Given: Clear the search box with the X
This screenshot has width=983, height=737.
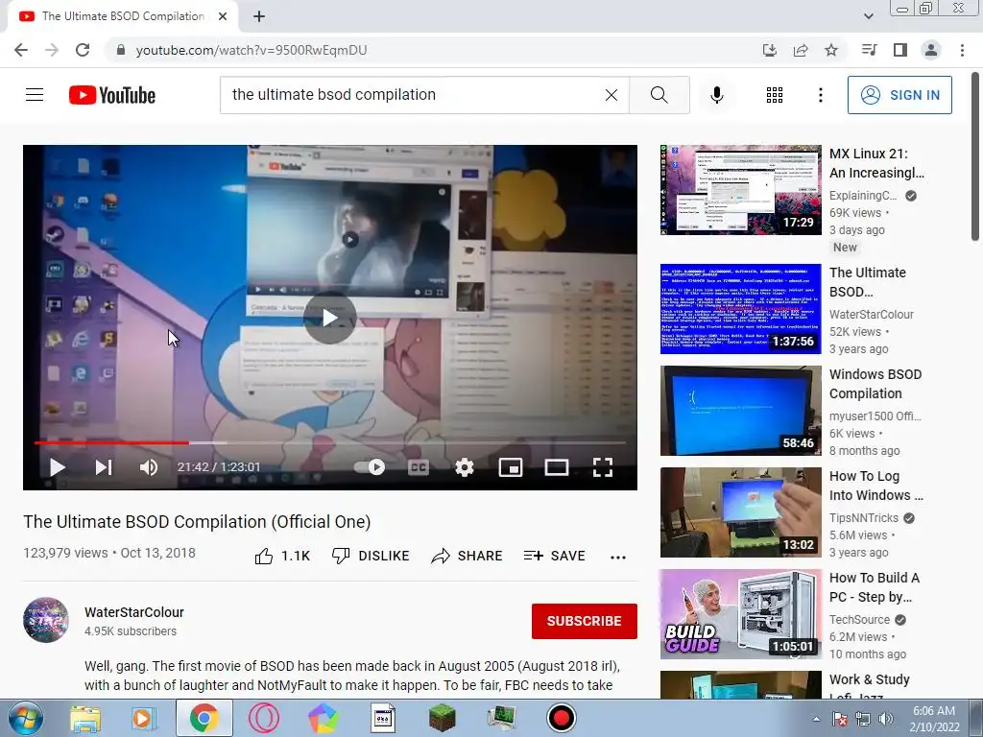Looking at the screenshot, I should (x=611, y=95).
